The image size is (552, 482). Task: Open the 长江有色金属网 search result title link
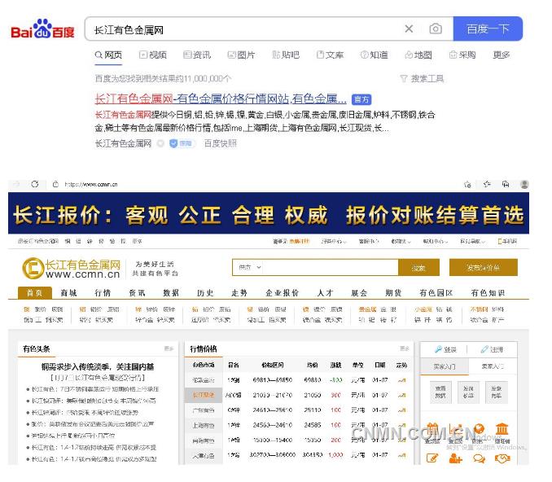221,99
